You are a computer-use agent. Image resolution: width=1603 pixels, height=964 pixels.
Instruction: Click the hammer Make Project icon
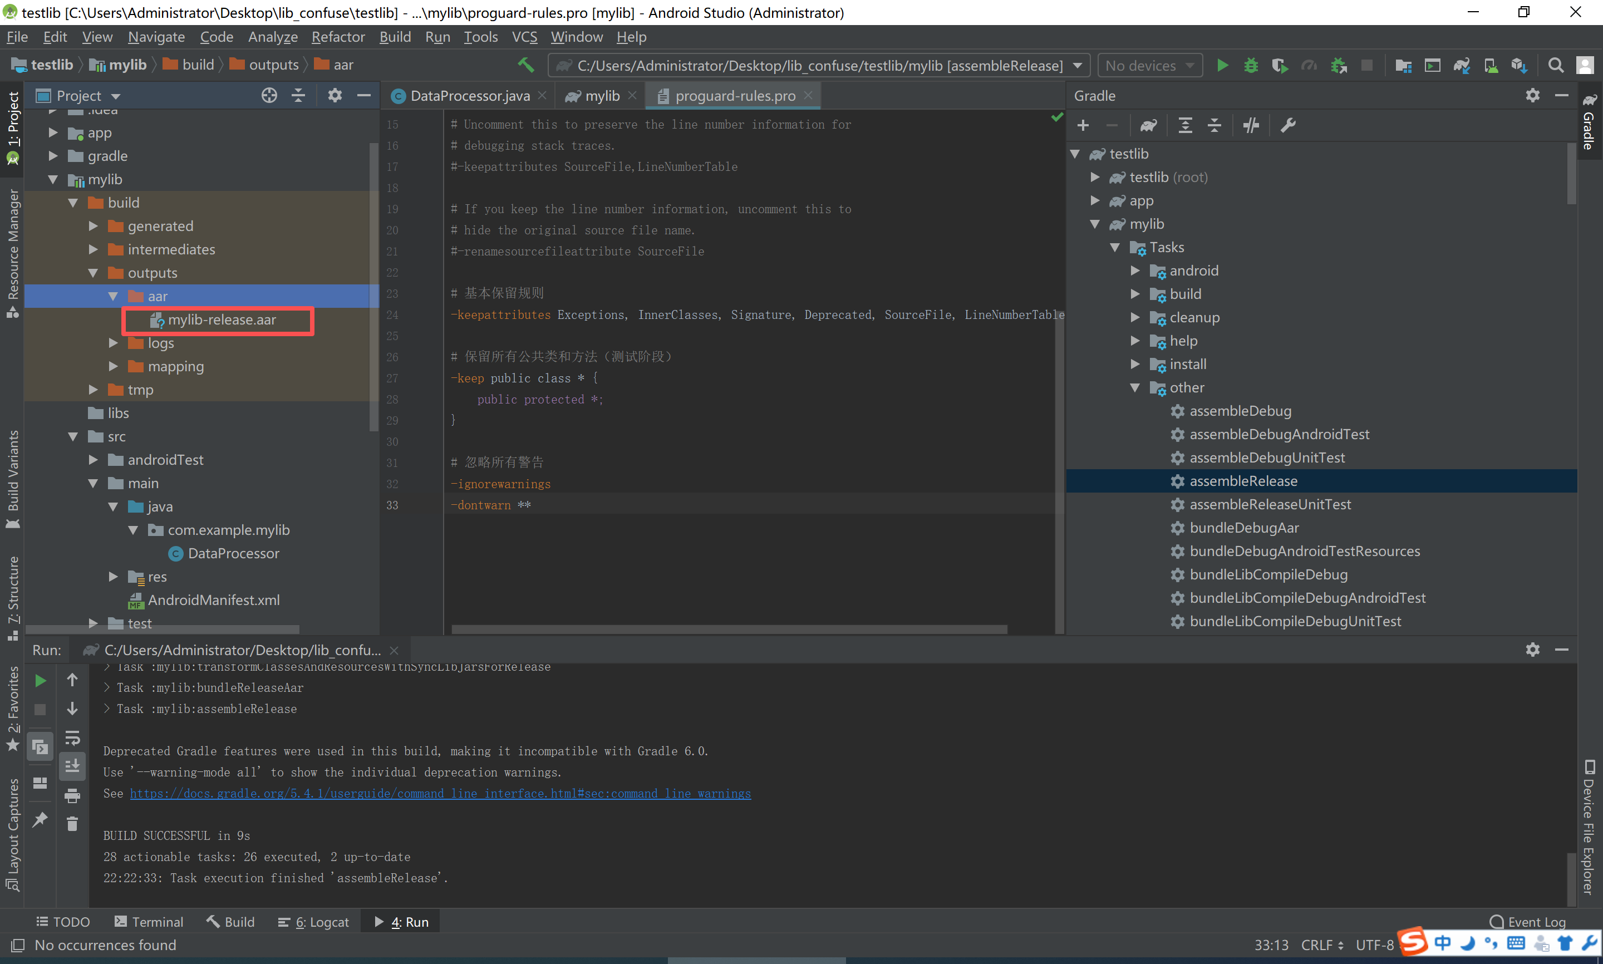pyautogui.click(x=525, y=65)
